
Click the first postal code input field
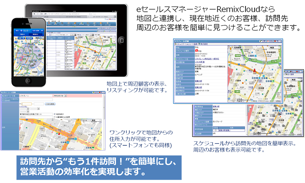pyautogui.click(x=27, y=104)
